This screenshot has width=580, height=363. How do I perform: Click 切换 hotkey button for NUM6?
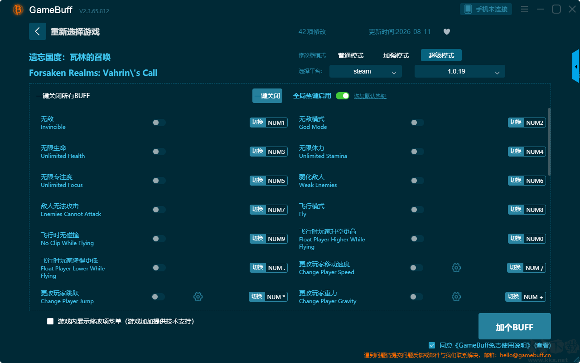[516, 181]
